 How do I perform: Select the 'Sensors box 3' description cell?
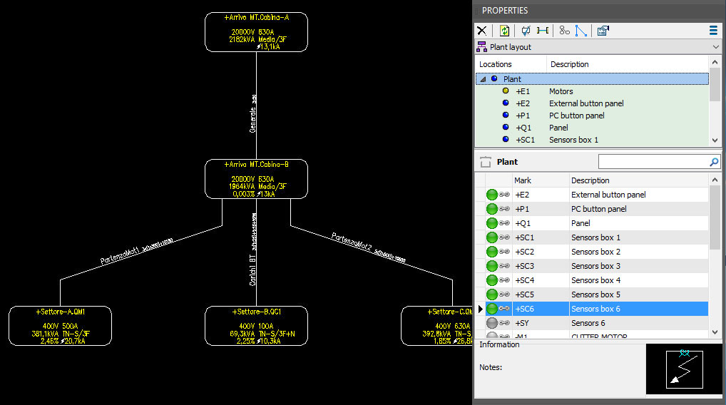click(638, 266)
